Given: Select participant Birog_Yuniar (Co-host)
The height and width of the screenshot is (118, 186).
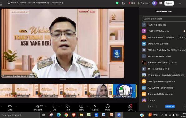Looking at the screenshot, I should (164, 44).
